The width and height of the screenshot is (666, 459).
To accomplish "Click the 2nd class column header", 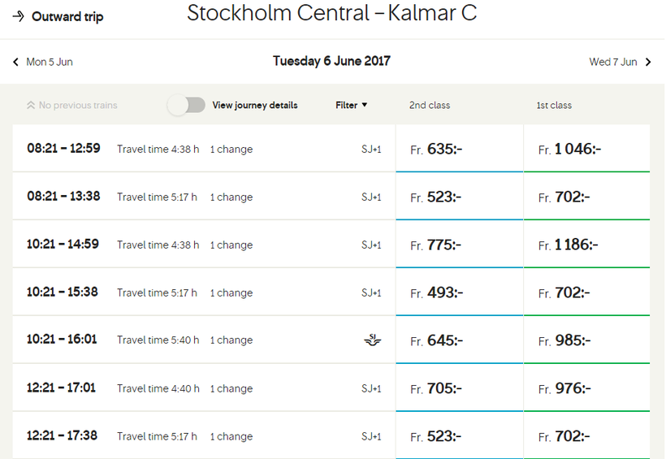I will [x=430, y=106].
